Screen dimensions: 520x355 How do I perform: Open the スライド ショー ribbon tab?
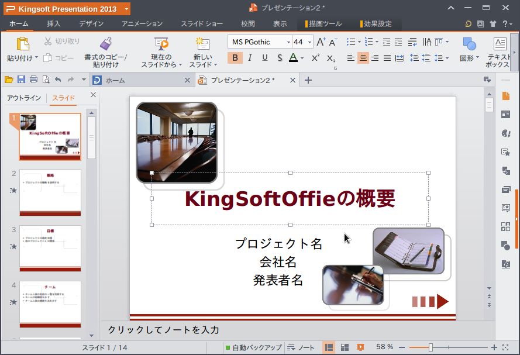point(202,24)
